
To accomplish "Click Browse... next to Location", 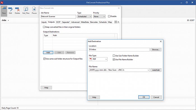I will [x=156, y=50].
